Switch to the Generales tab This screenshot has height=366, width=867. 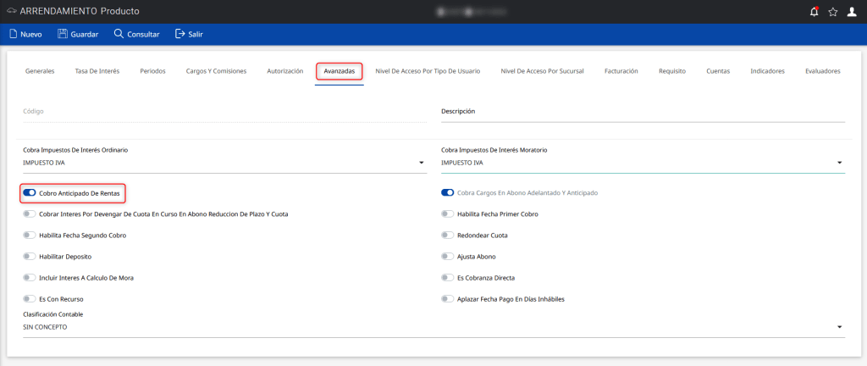click(40, 71)
